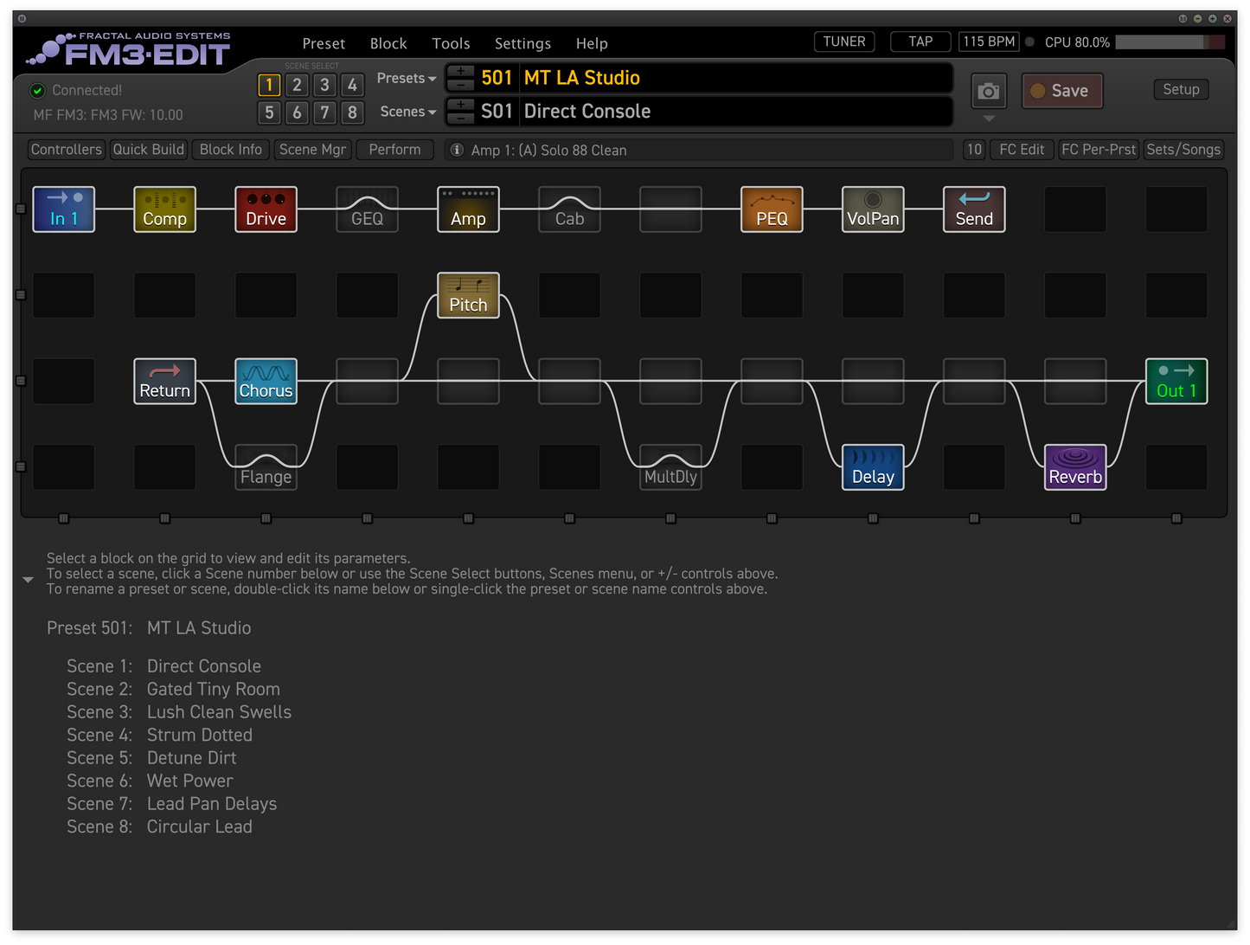The width and height of the screenshot is (1250, 945).
Task: Select the Comp block on the grid
Action: tap(164, 209)
